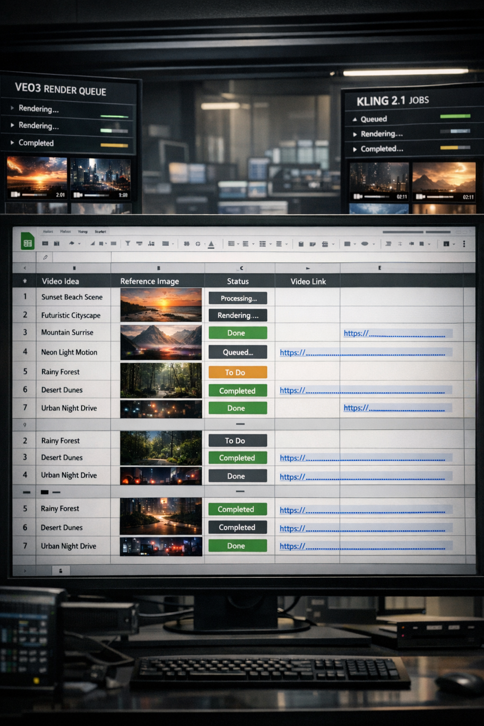
Task: Click the asterisk icon beside Video Idea header
Action: [25, 281]
